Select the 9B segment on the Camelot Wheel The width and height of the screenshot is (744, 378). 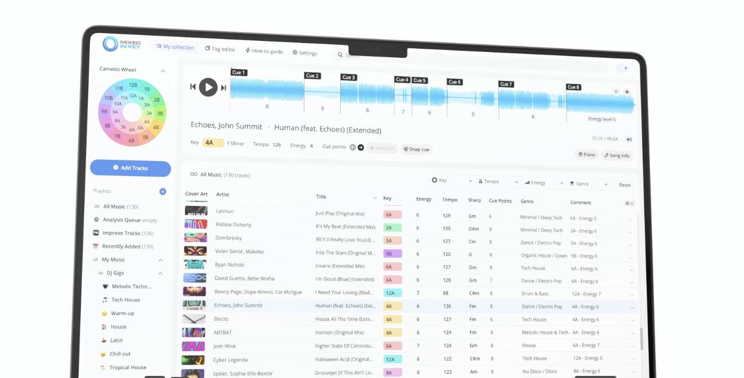tap(104, 111)
